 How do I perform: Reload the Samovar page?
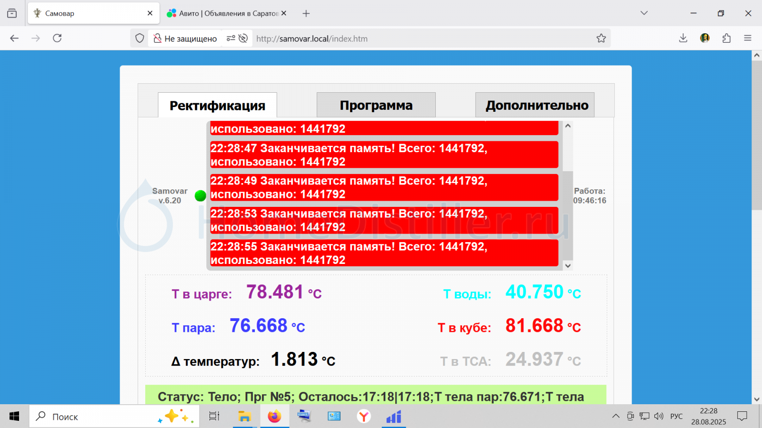pyautogui.click(x=57, y=38)
